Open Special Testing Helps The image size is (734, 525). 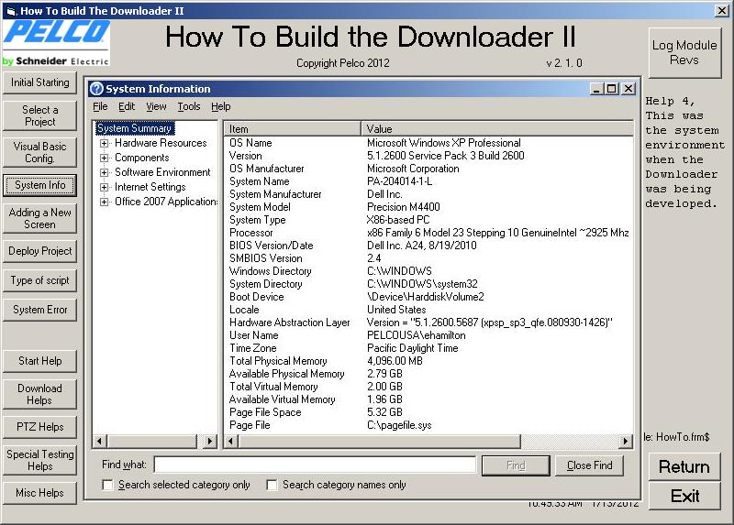39,460
